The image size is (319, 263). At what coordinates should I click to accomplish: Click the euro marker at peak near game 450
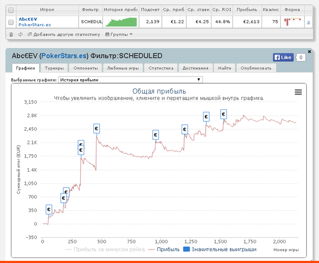pos(97,129)
